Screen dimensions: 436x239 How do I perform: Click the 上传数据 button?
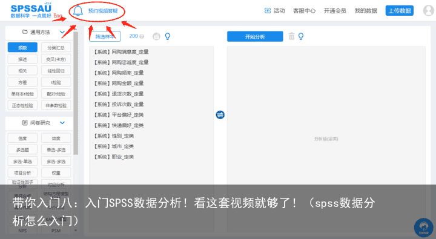point(399,11)
